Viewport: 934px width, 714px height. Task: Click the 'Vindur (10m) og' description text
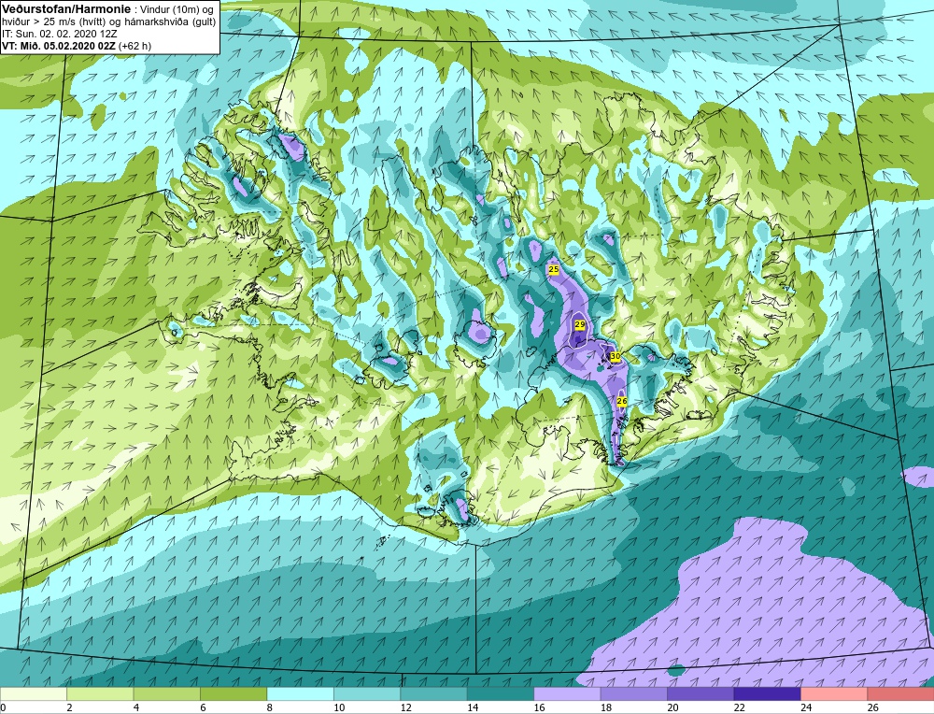177,9
